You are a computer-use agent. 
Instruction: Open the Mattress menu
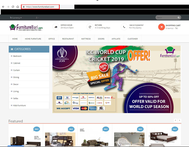tap(86, 39)
